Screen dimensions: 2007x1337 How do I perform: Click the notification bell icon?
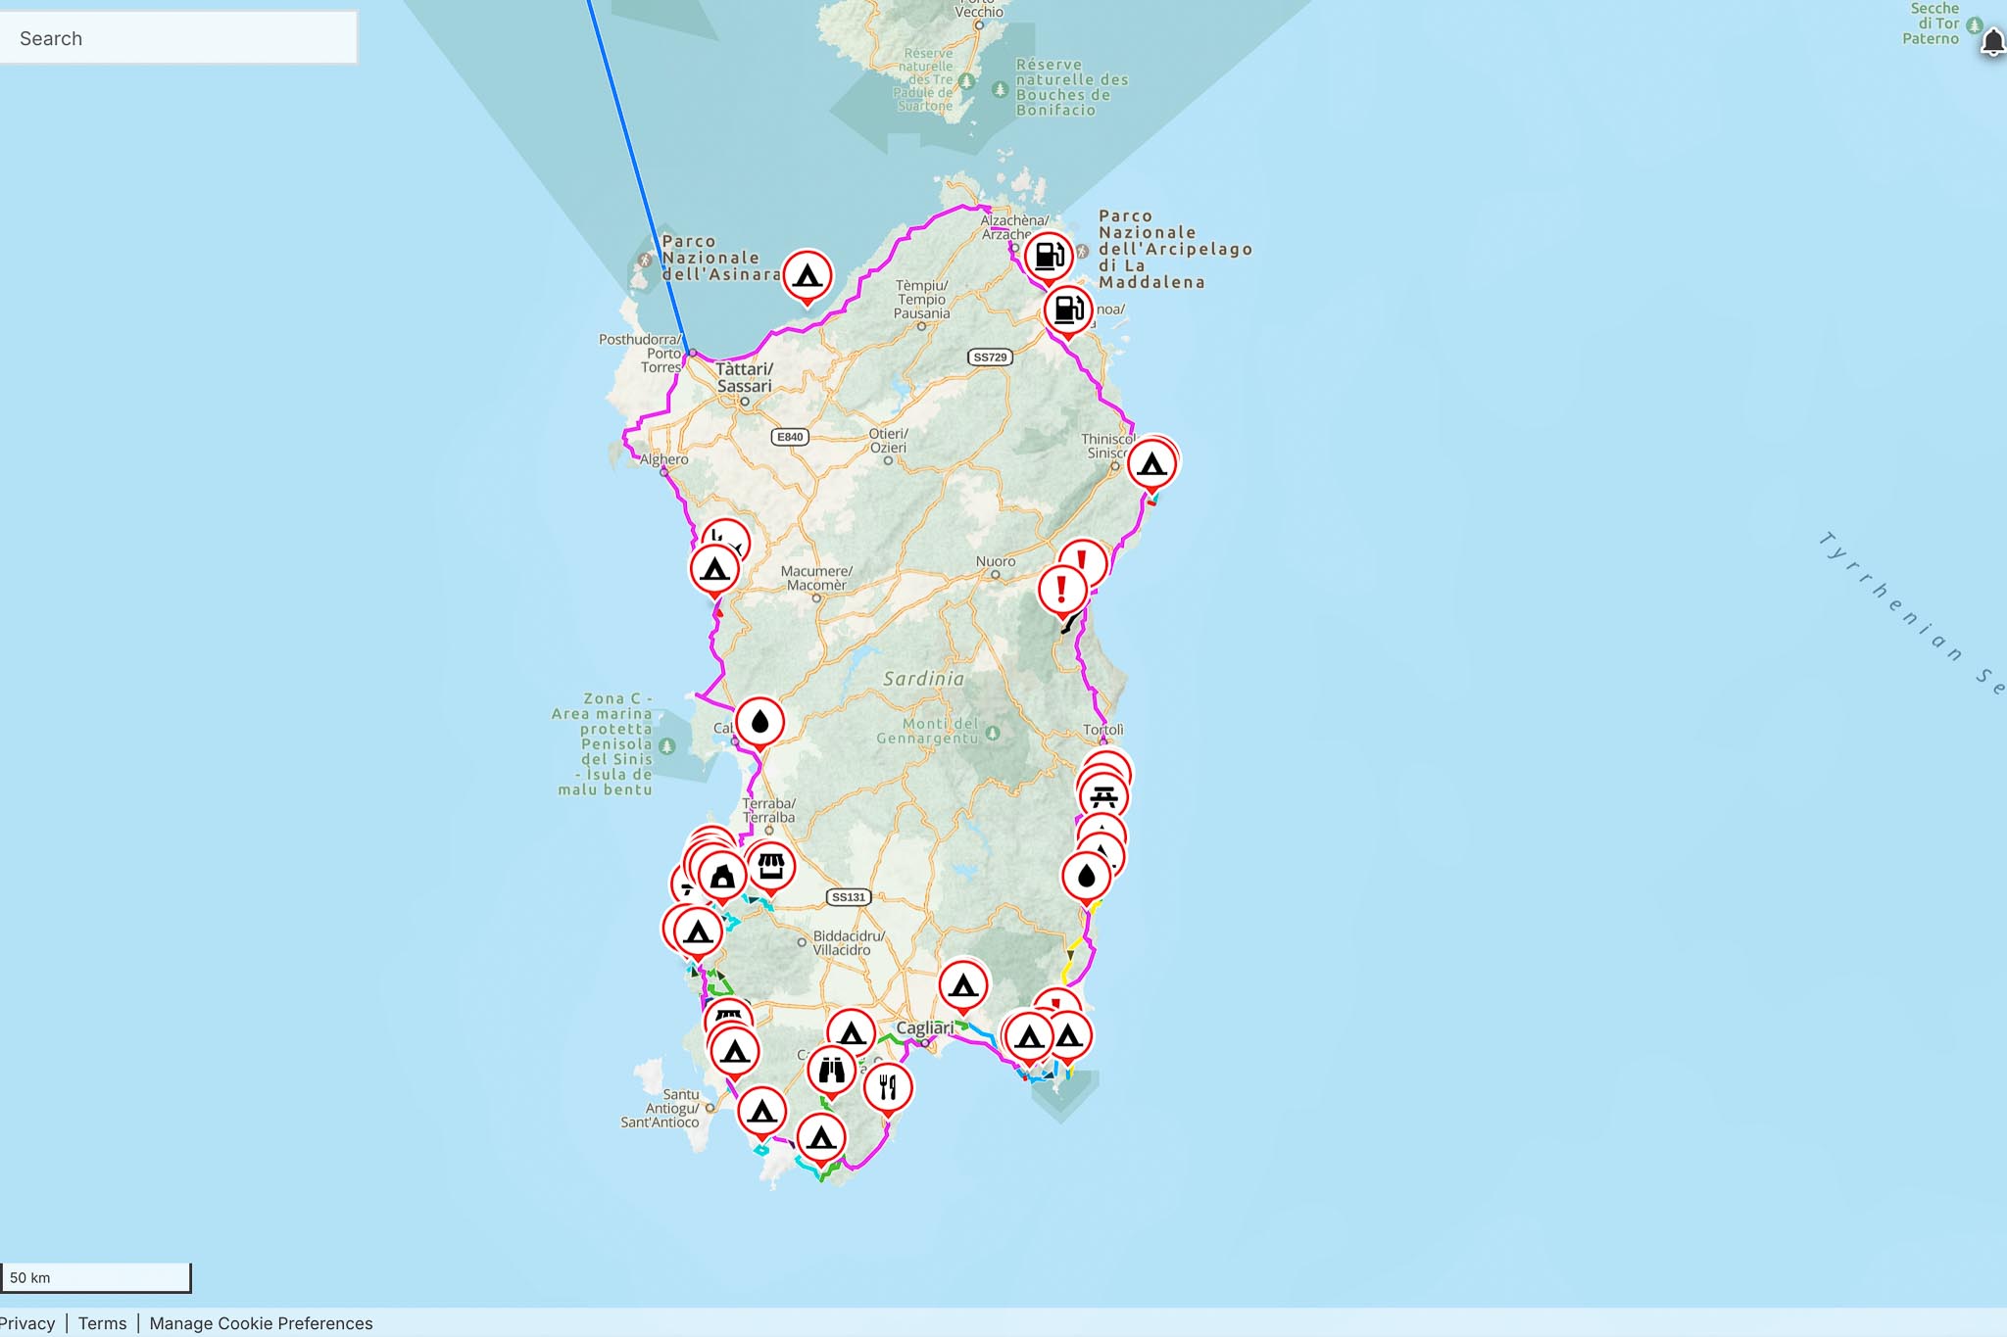[1992, 42]
